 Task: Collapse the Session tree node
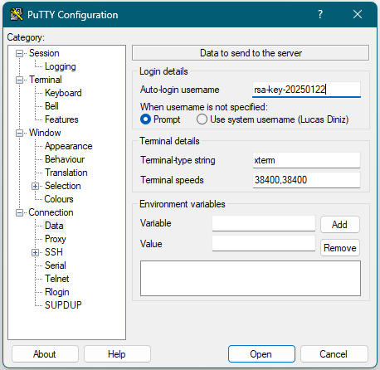19,53
